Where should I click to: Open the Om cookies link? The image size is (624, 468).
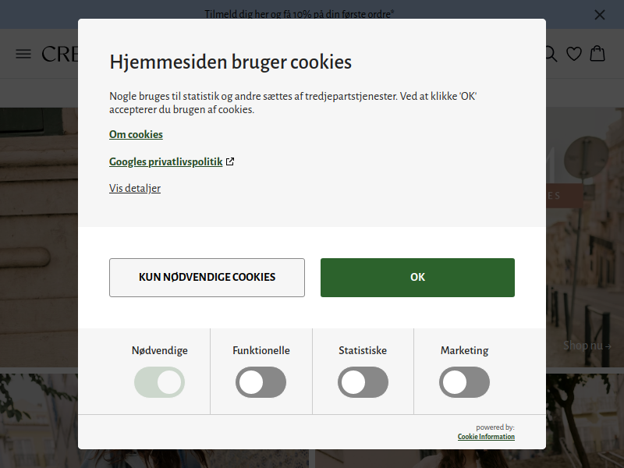[x=136, y=134]
